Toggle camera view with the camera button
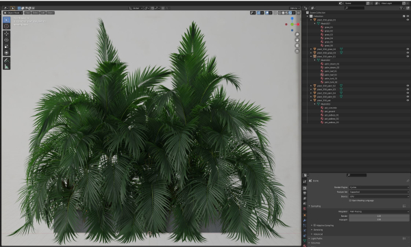This screenshot has width=411, height=247. 297,45
